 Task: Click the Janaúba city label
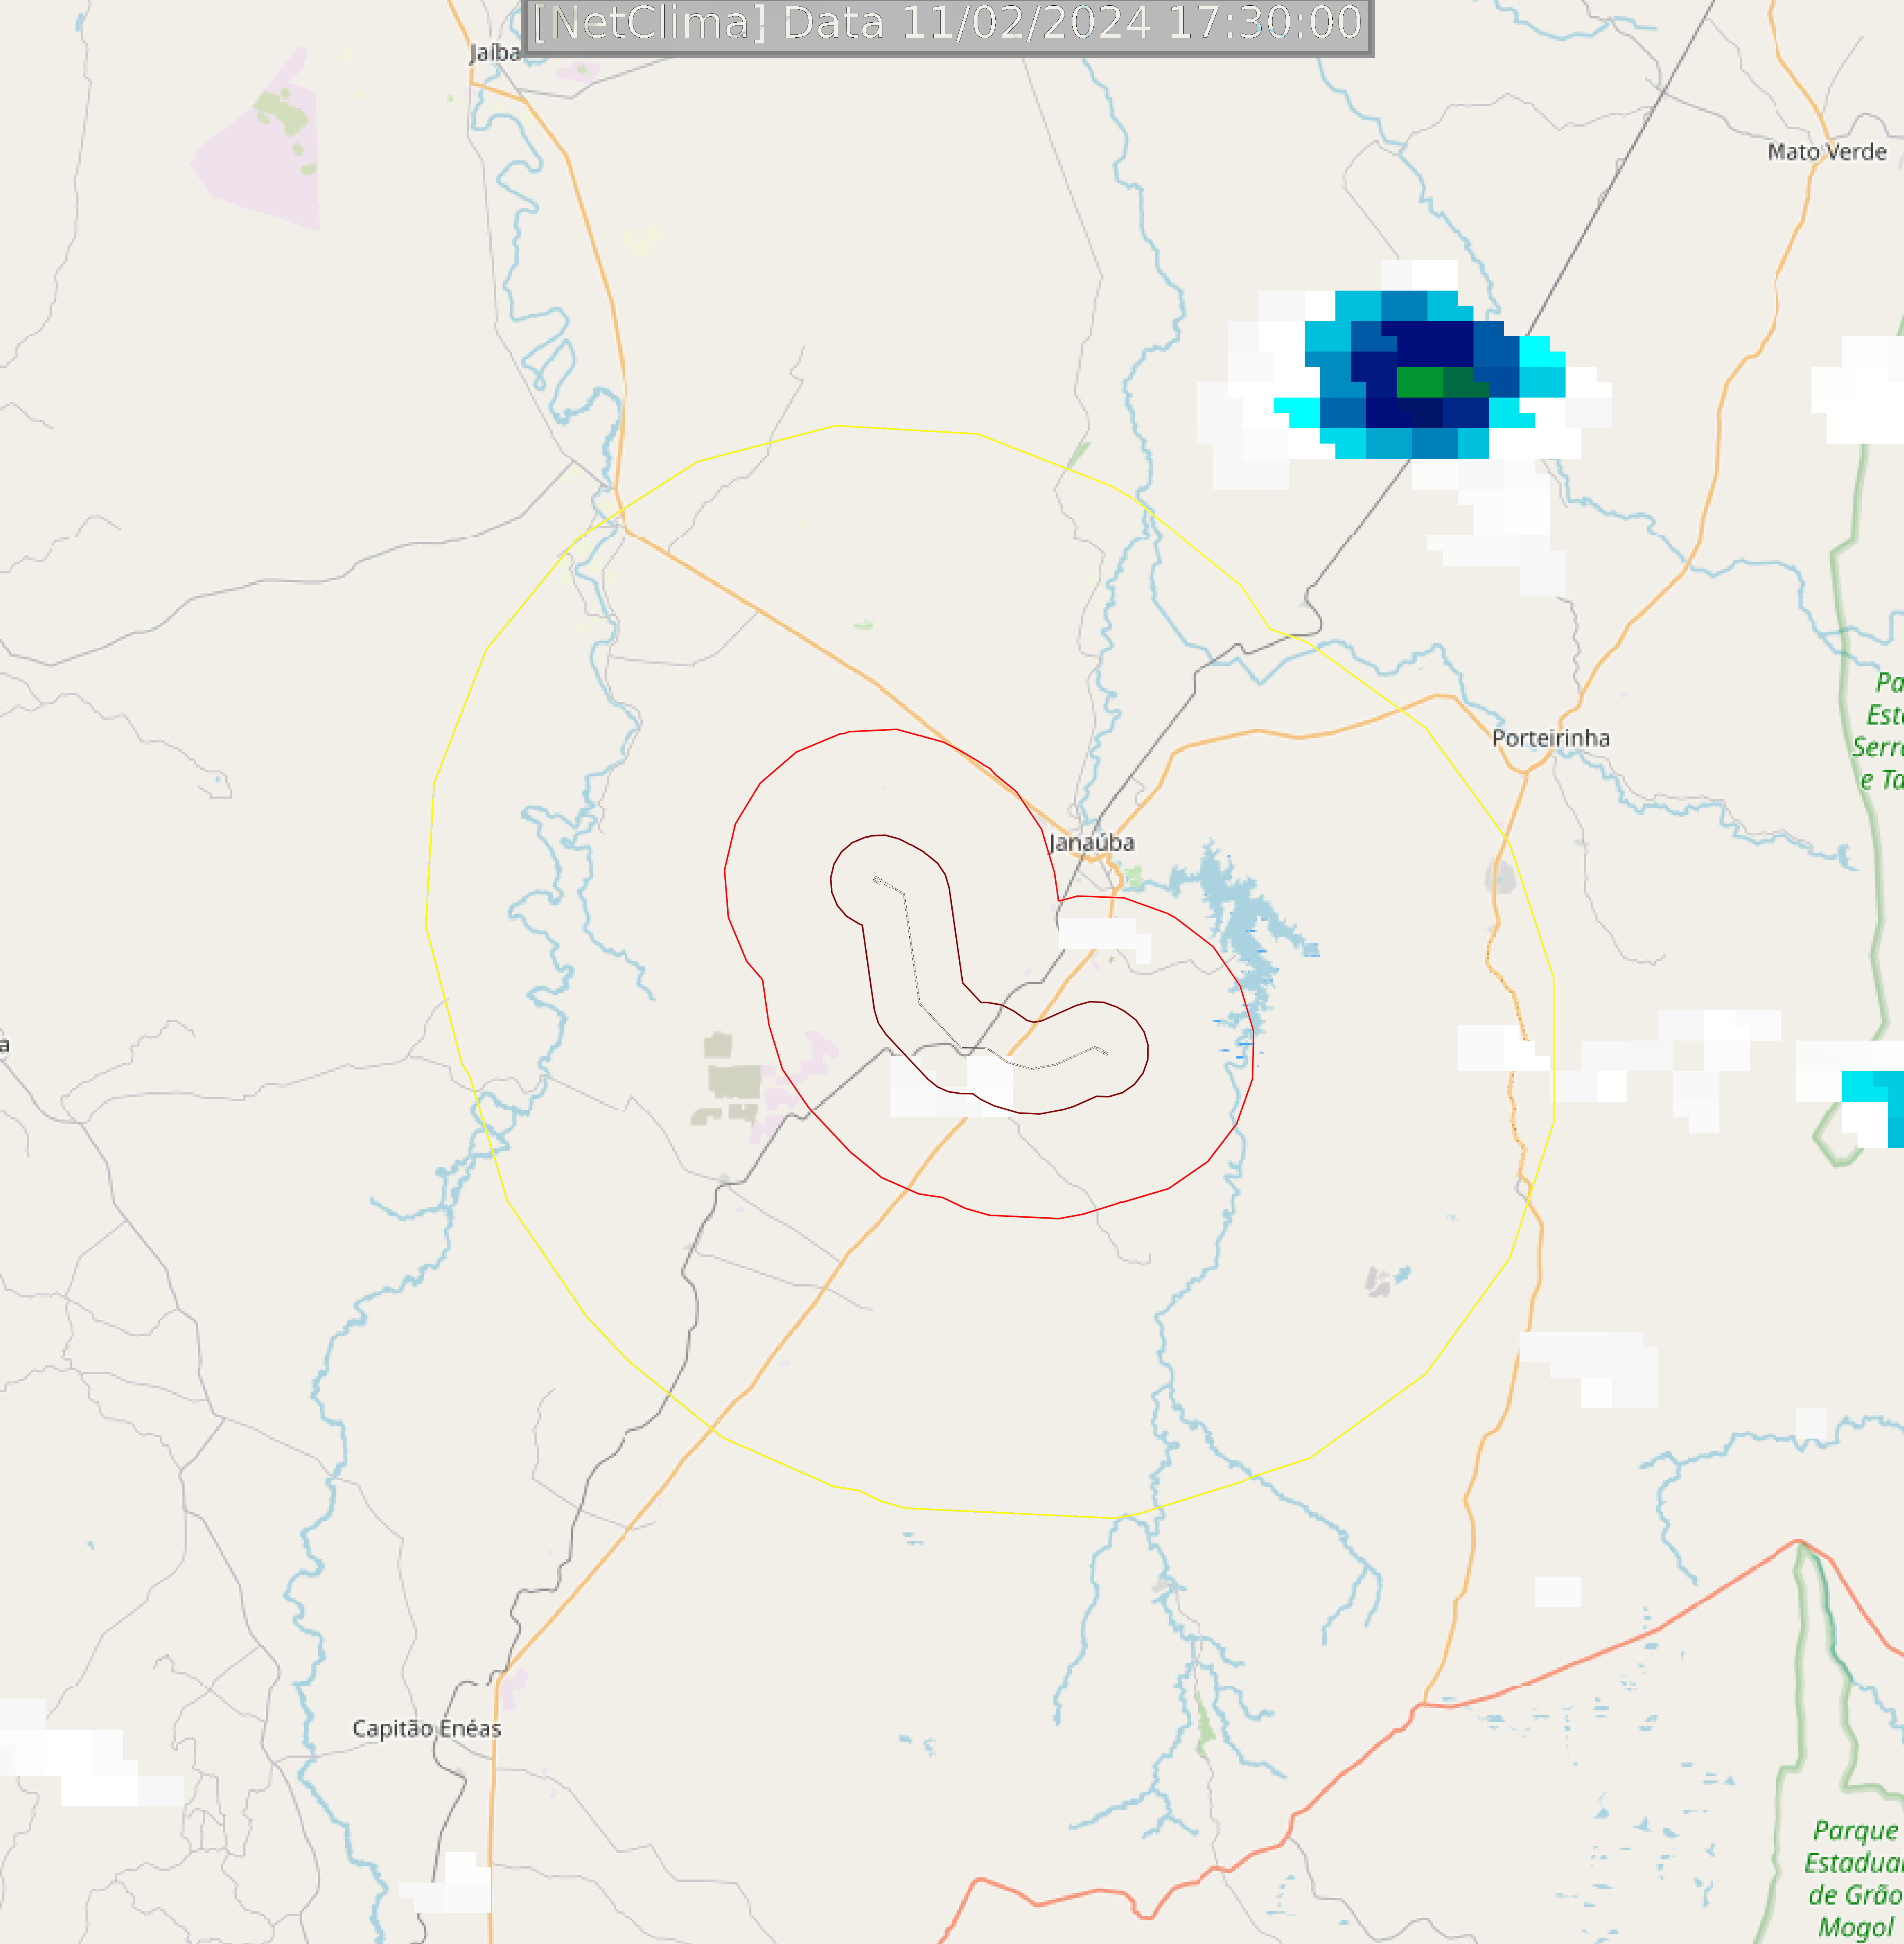(1092, 843)
